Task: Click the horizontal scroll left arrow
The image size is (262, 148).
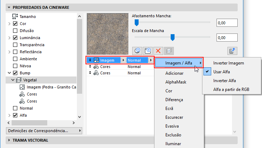Action: point(9,123)
